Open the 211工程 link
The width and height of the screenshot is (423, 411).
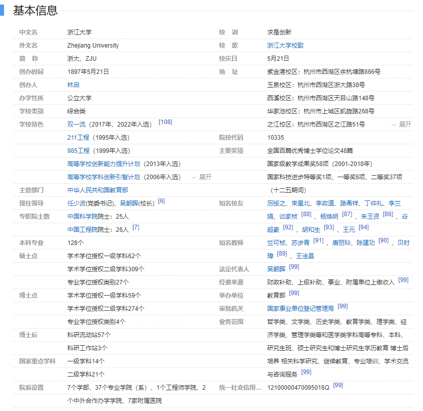coord(78,138)
